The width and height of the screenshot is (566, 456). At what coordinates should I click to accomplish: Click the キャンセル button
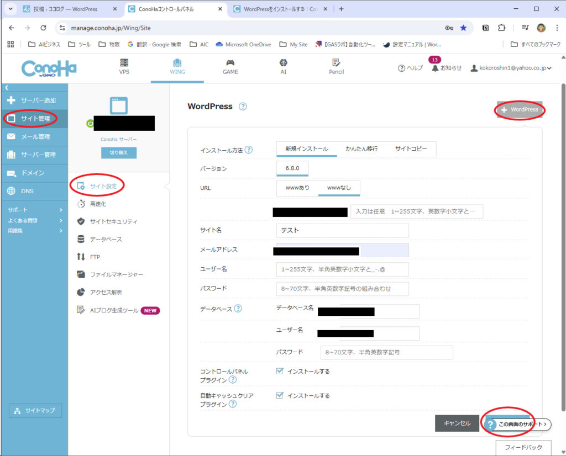click(x=457, y=423)
